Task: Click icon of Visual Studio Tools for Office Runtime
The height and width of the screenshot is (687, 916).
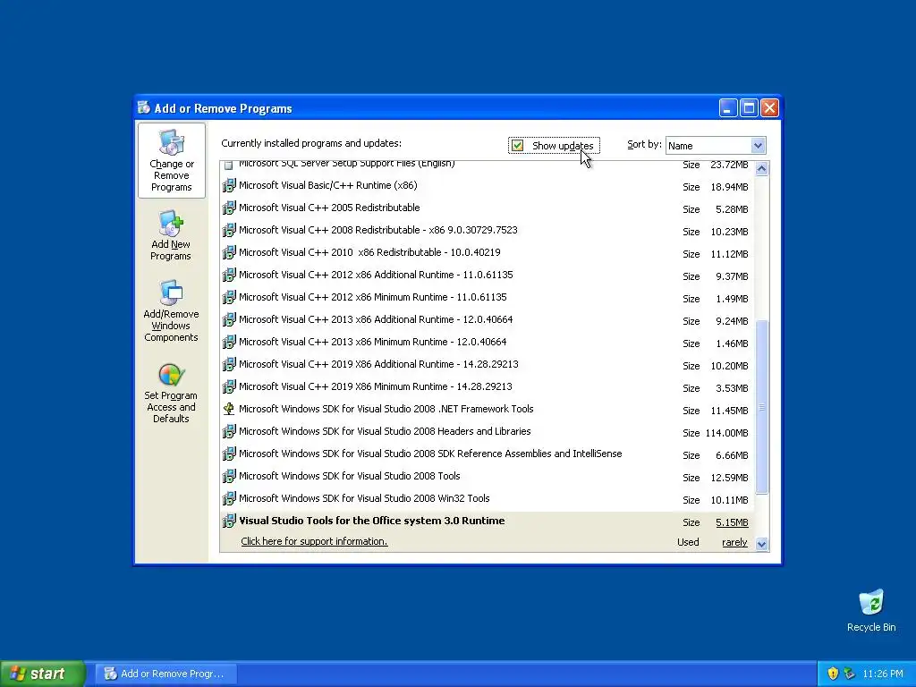Action: click(x=229, y=522)
